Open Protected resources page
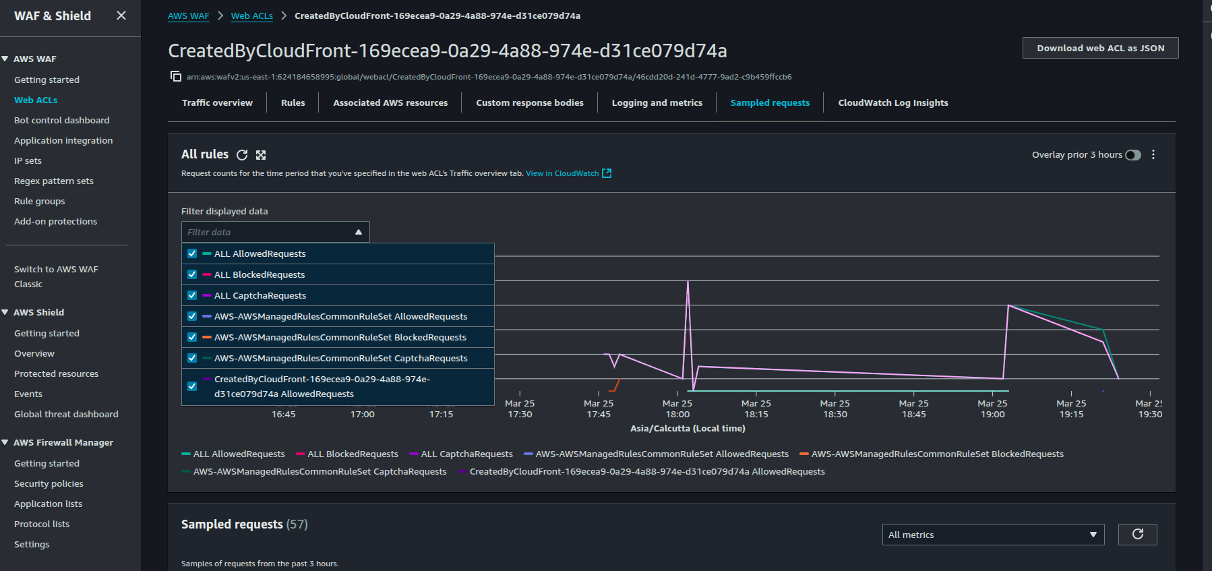This screenshot has width=1212, height=571. (56, 373)
